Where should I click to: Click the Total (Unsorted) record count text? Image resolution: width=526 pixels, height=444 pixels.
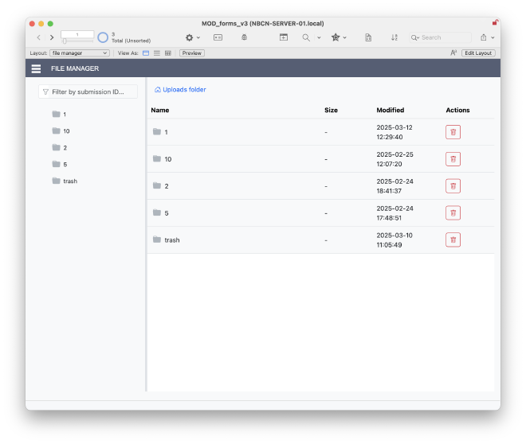131,41
